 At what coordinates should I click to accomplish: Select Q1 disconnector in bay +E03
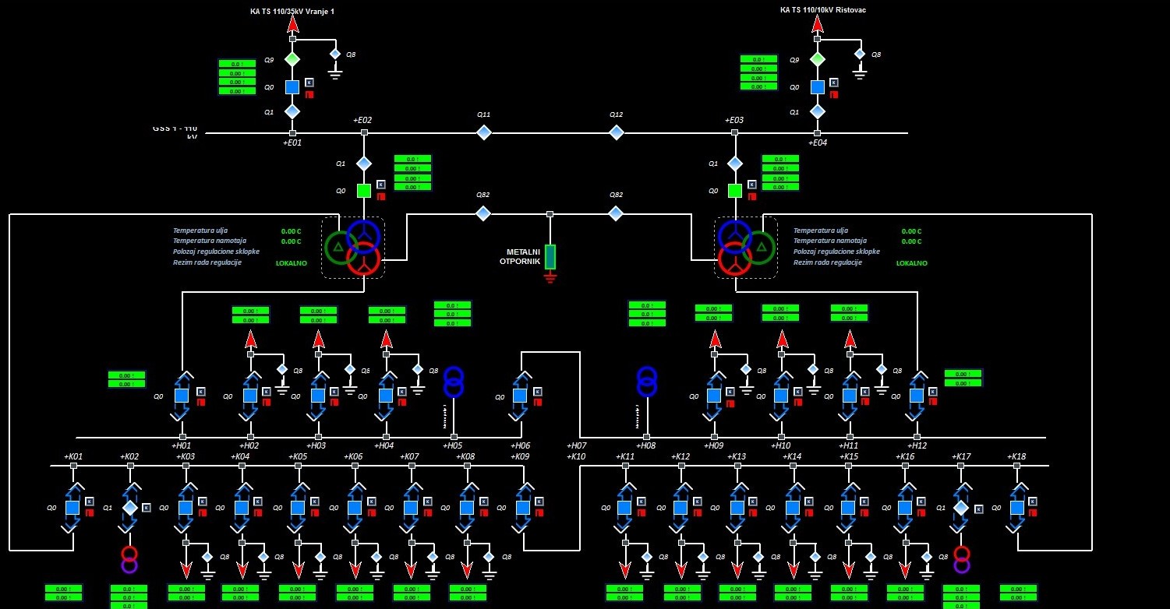[x=735, y=164]
